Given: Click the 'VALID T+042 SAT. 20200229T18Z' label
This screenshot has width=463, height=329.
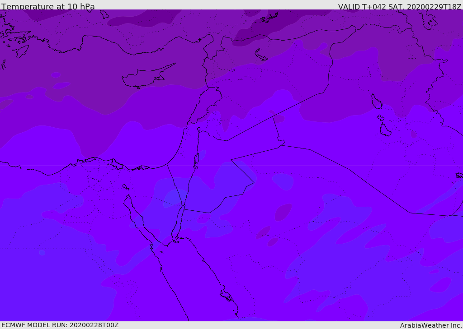Looking at the screenshot, I should click(400, 7).
